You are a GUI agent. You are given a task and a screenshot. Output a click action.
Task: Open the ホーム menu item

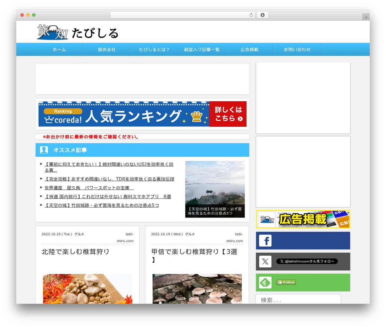point(59,49)
